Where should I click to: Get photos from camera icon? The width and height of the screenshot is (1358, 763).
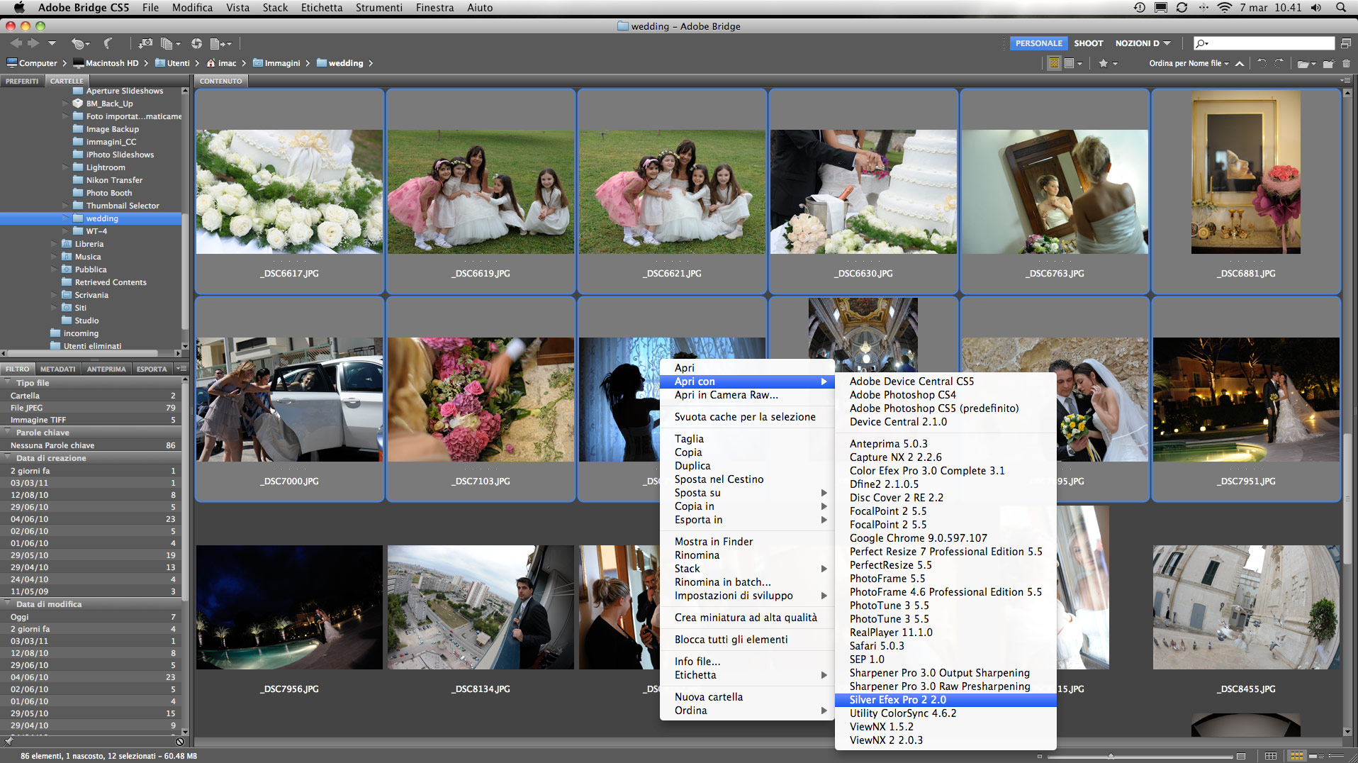click(x=145, y=43)
